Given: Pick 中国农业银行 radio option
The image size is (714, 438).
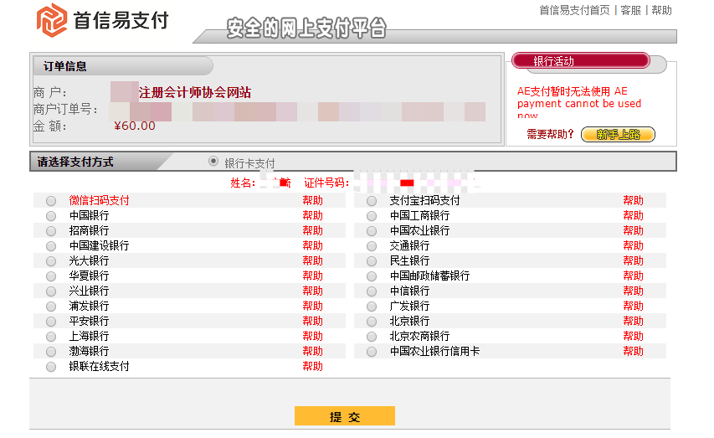Looking at the screenshot, I should click(372, 231).
